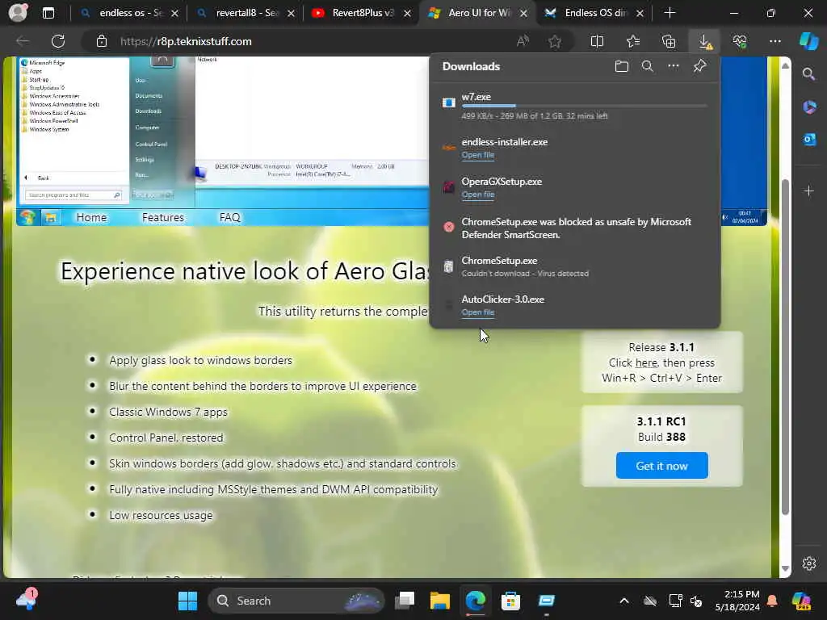
Task: Open the Favorites list icon
Action: (633, 41)
